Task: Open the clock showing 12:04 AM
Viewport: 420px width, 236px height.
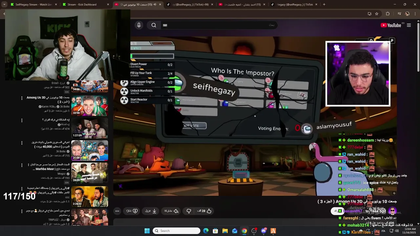Action: coord(409,231)
